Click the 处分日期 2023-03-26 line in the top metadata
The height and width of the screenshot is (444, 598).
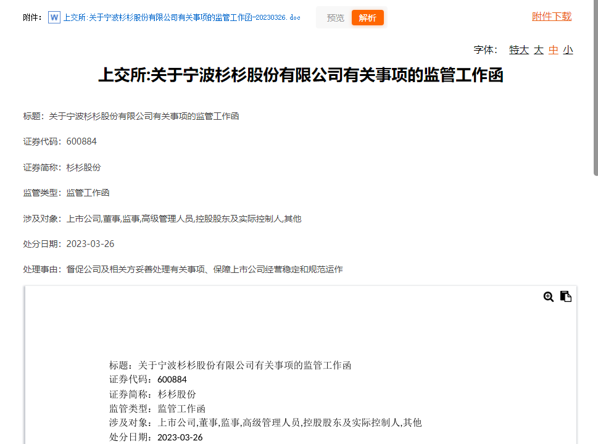click(69, 244)
